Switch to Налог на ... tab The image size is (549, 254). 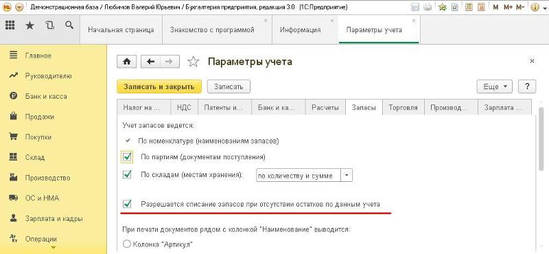coord(144,108)
